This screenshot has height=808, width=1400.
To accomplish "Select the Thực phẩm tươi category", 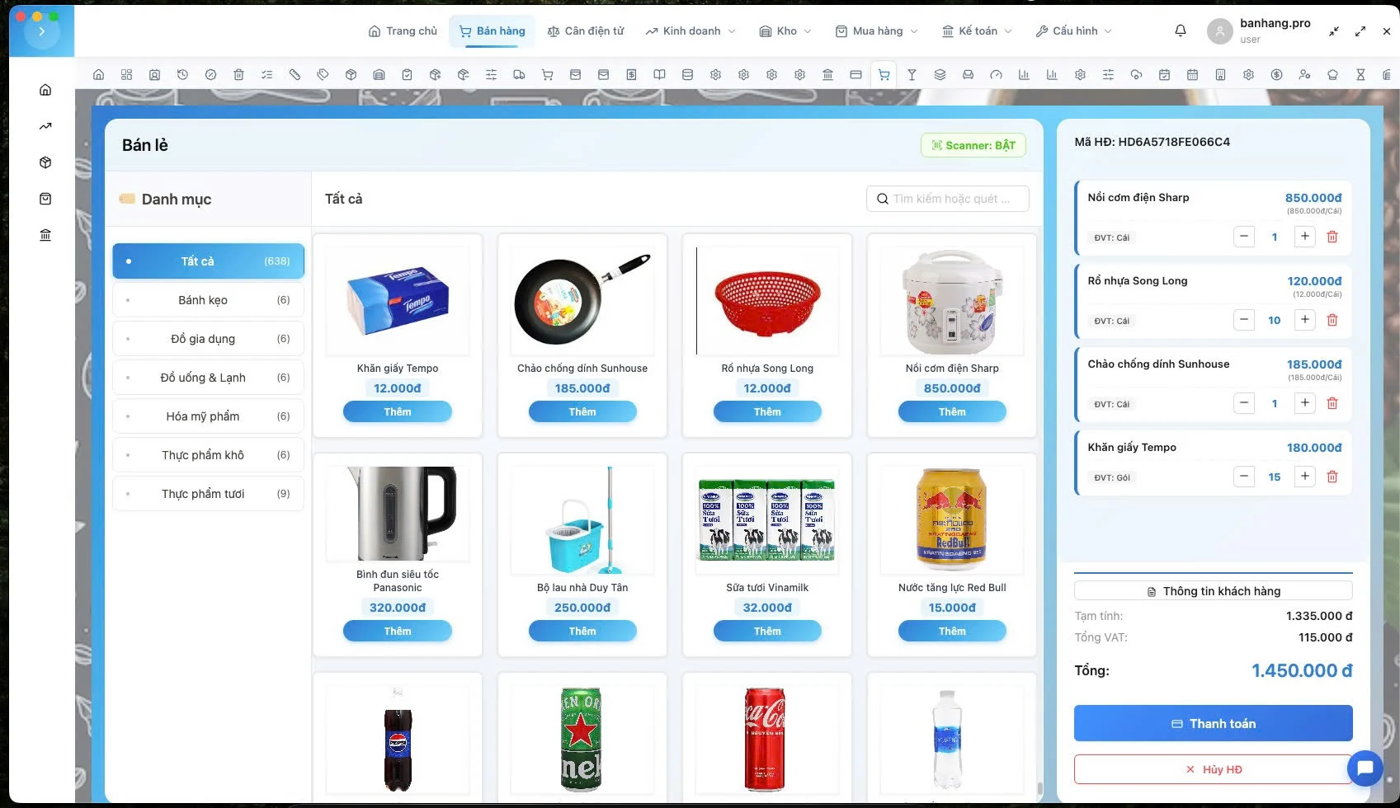I will [208, 494].
